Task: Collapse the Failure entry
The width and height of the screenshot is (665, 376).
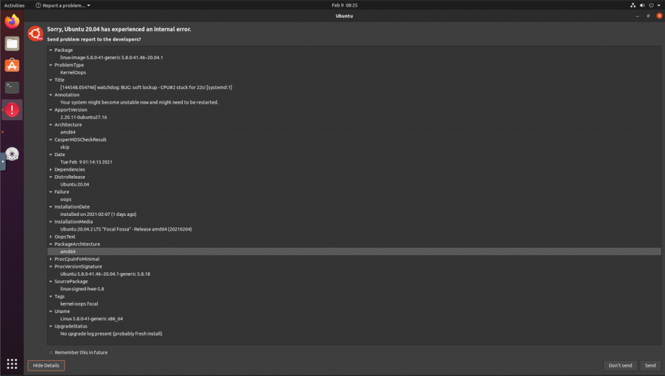Action: [51, 191]
